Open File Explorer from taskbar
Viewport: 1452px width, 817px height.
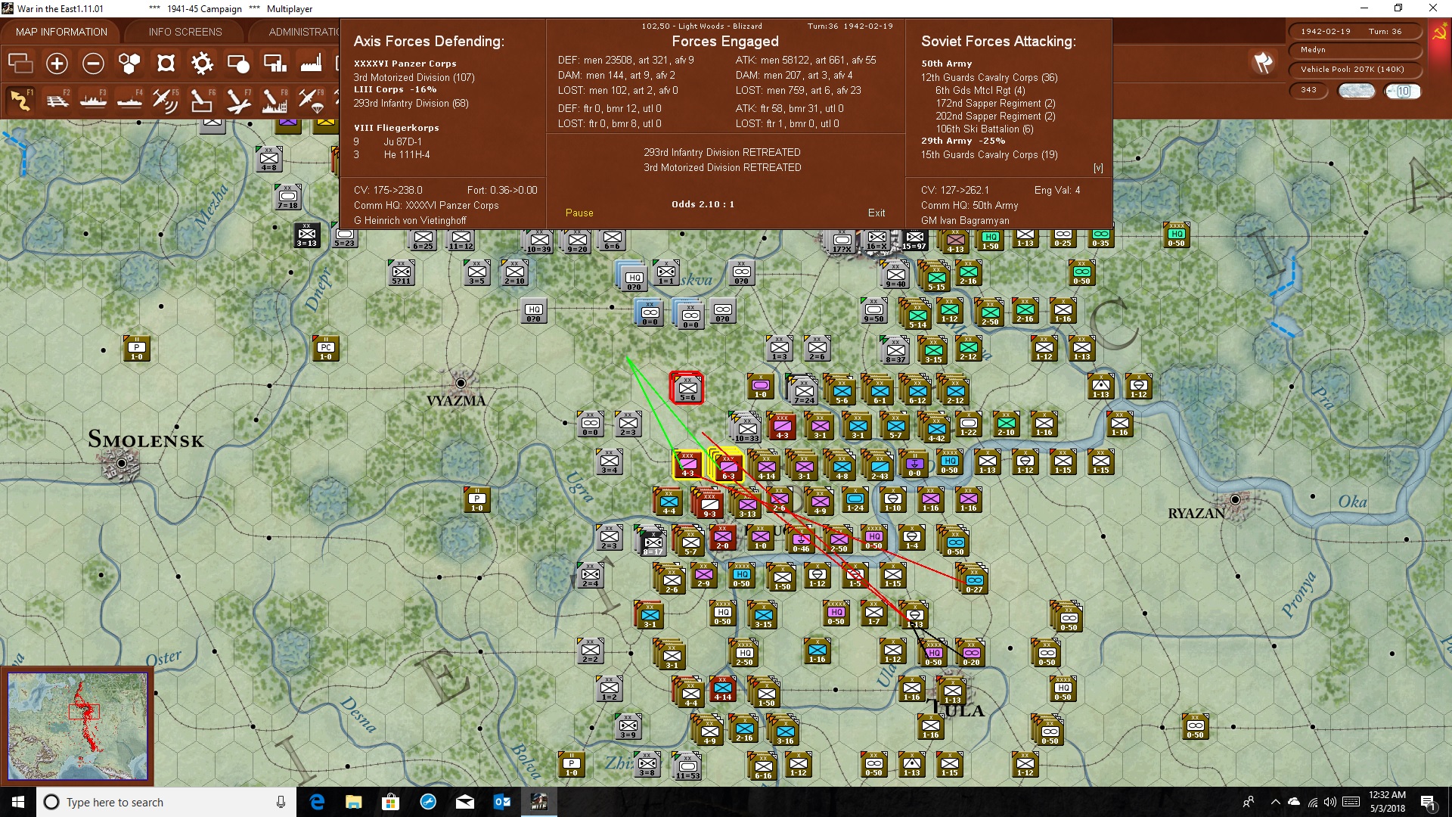353,802
